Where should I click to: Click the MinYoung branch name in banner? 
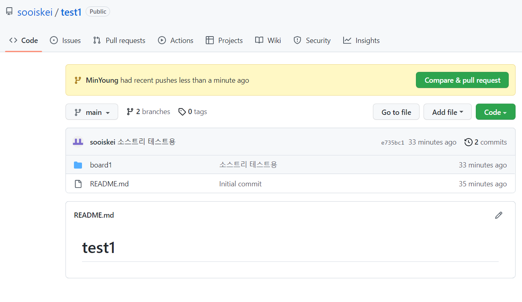pos(102,80)
